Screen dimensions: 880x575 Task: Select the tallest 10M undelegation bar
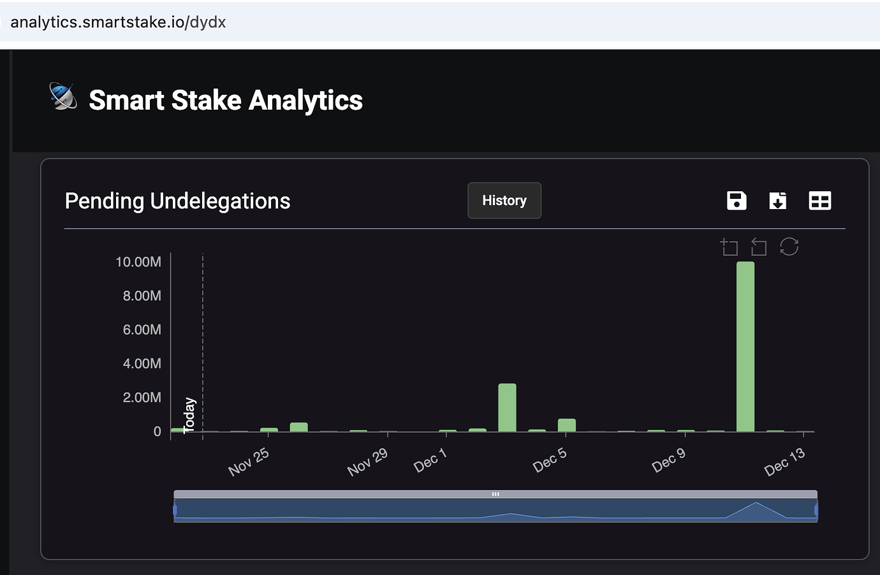pos(745,347)
